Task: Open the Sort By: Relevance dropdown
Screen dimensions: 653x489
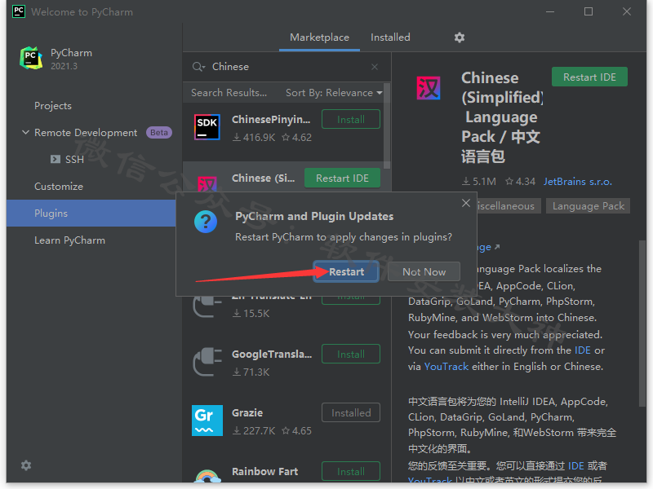Action: pyautogui.click(x=334, y=93)
